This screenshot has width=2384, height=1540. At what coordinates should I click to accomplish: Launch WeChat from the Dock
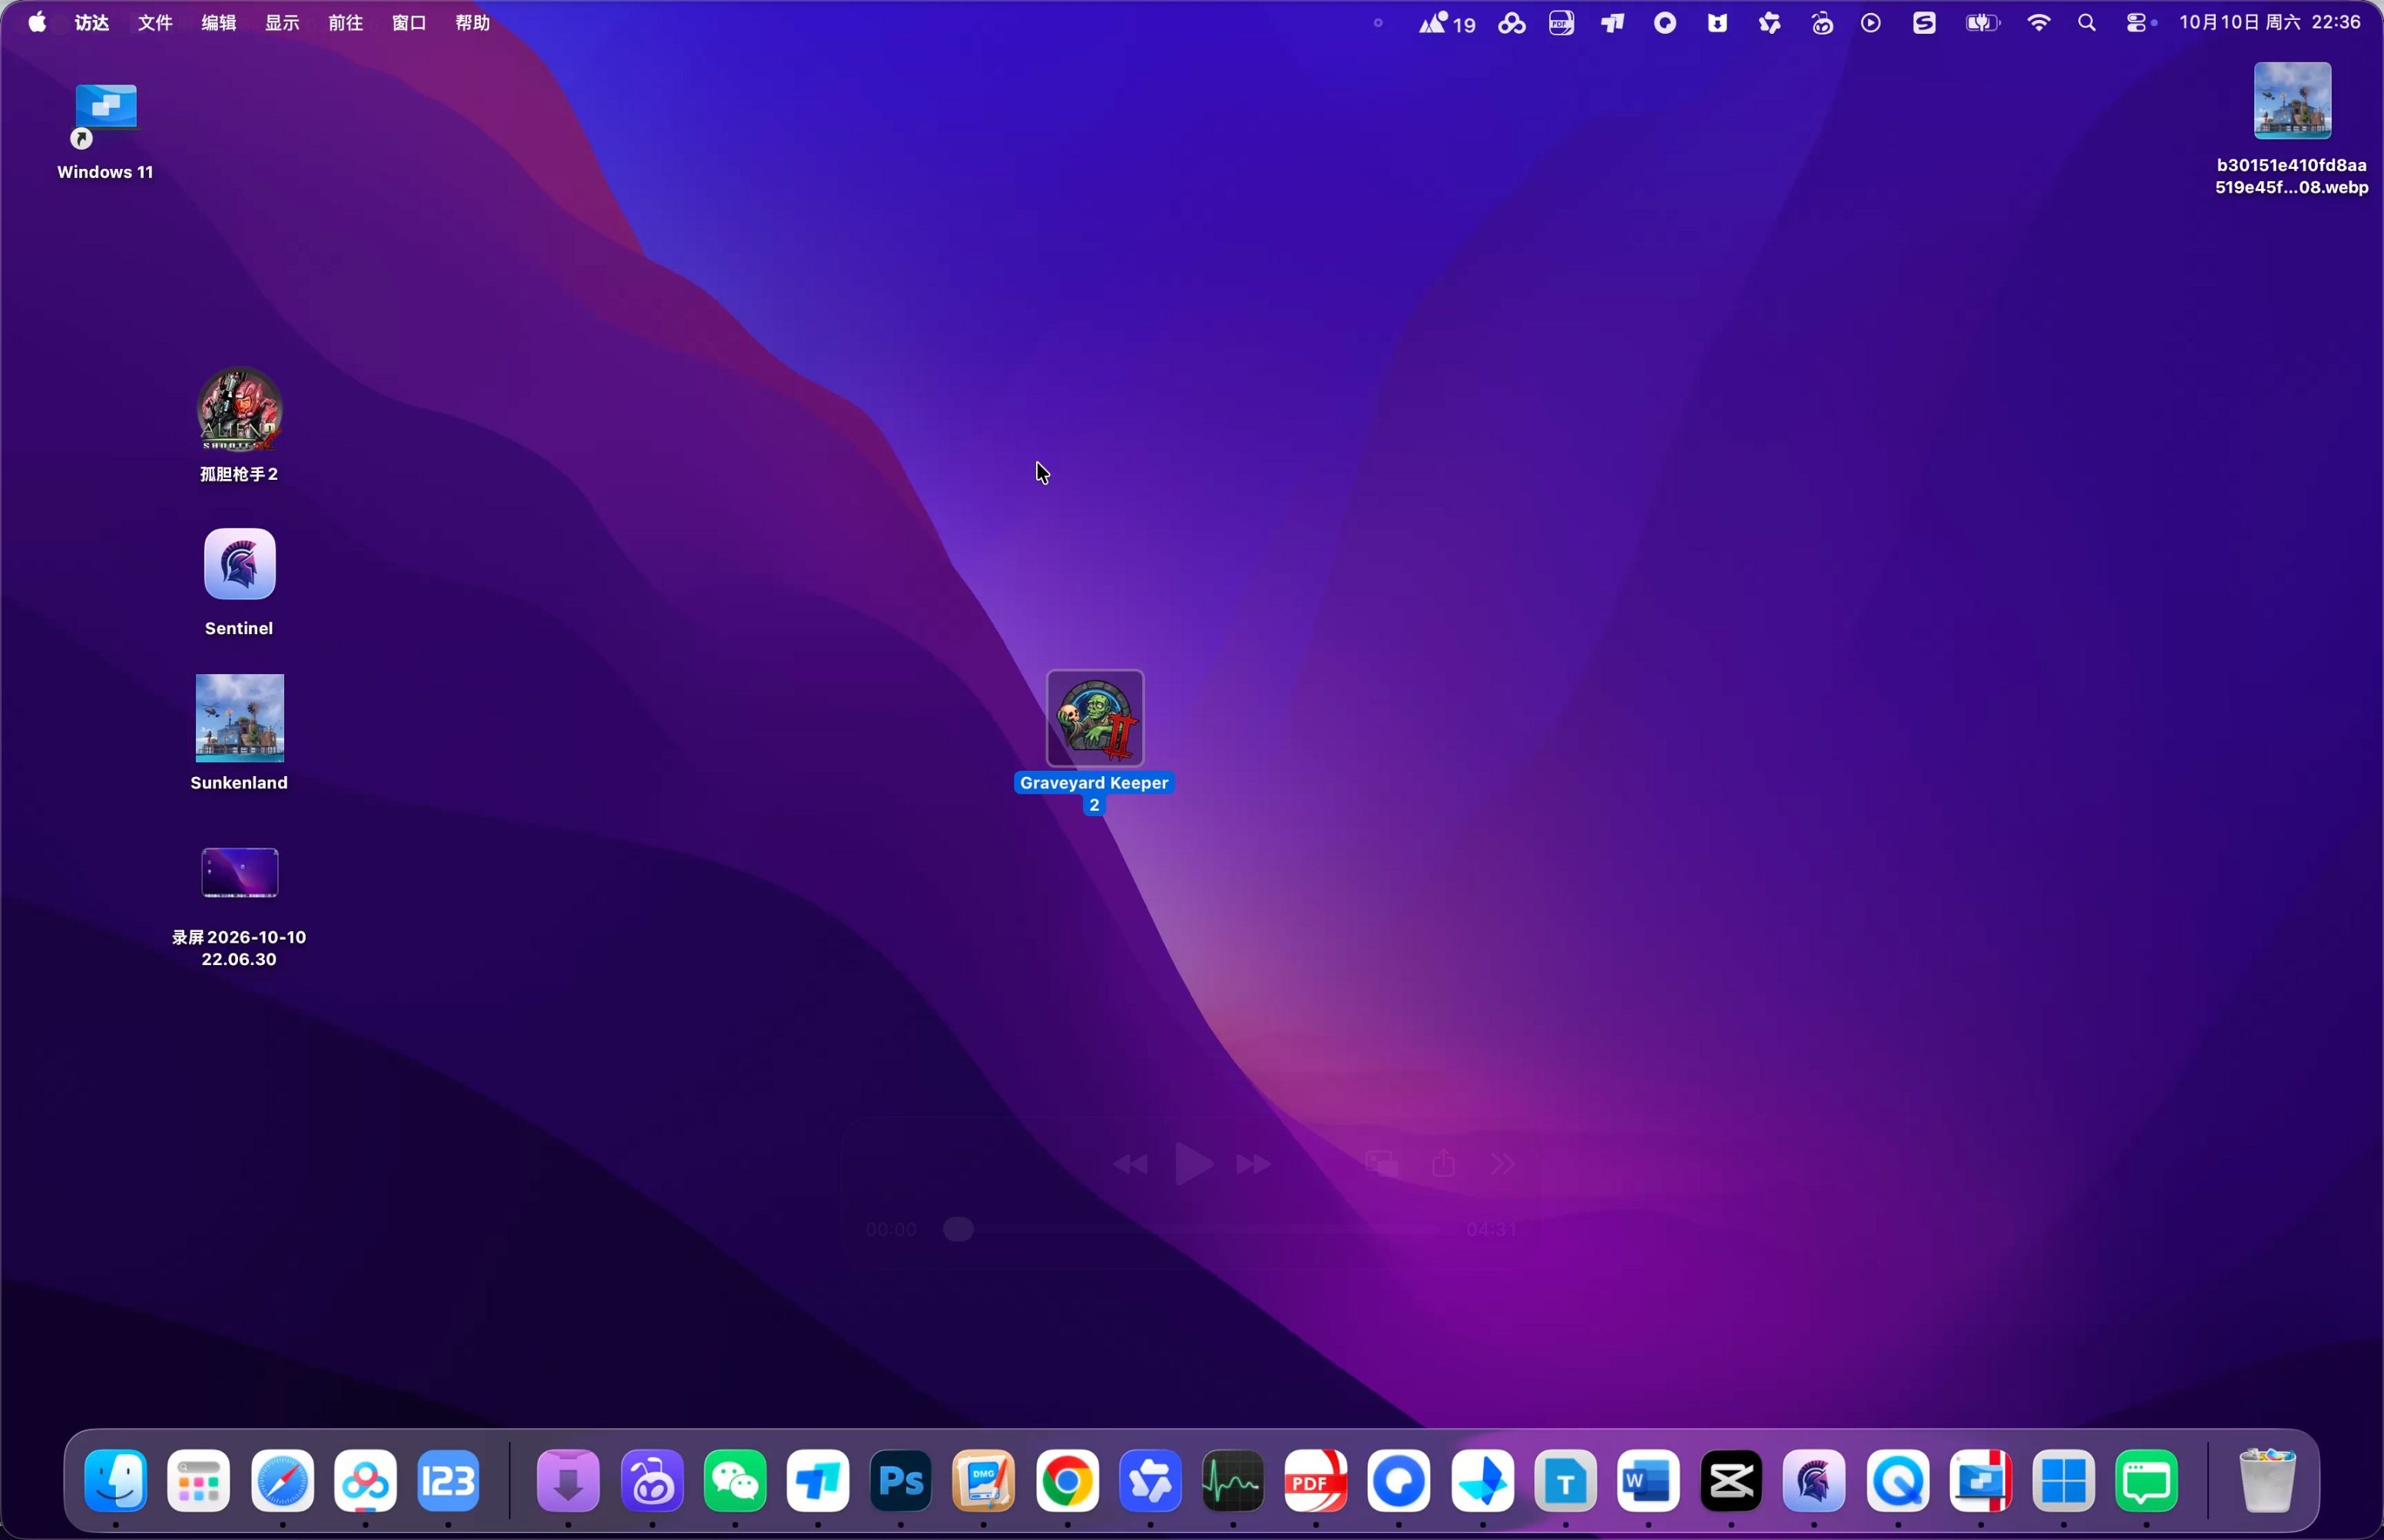click(x=735, y=1481)
